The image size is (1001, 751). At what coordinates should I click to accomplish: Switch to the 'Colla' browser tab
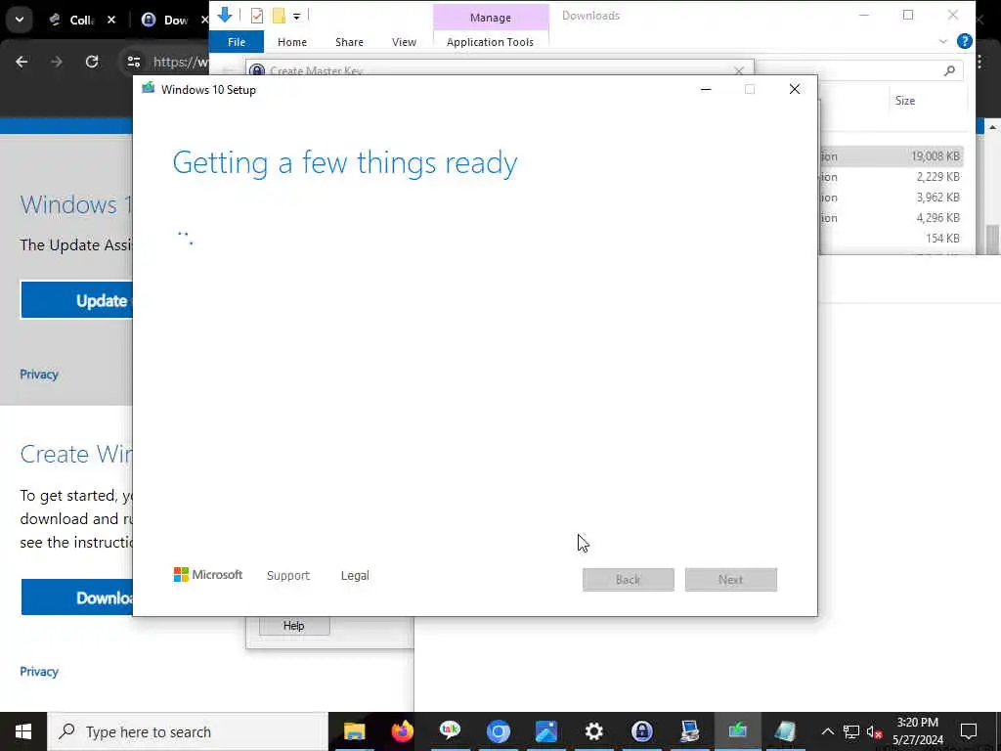[72, 21]
